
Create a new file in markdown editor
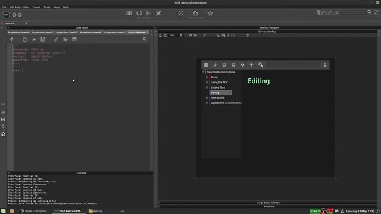click(x=24, y=39)
